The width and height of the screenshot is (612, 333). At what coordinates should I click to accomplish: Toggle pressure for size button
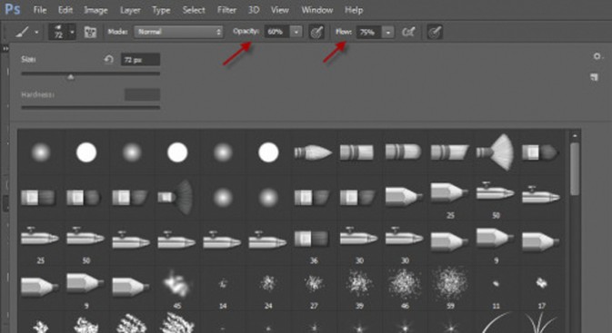435,32
